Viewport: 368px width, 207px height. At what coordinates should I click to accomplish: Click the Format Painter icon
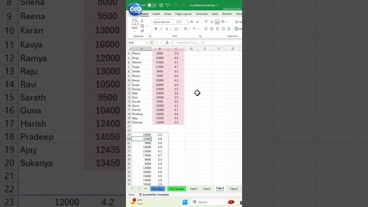[142, 31]
